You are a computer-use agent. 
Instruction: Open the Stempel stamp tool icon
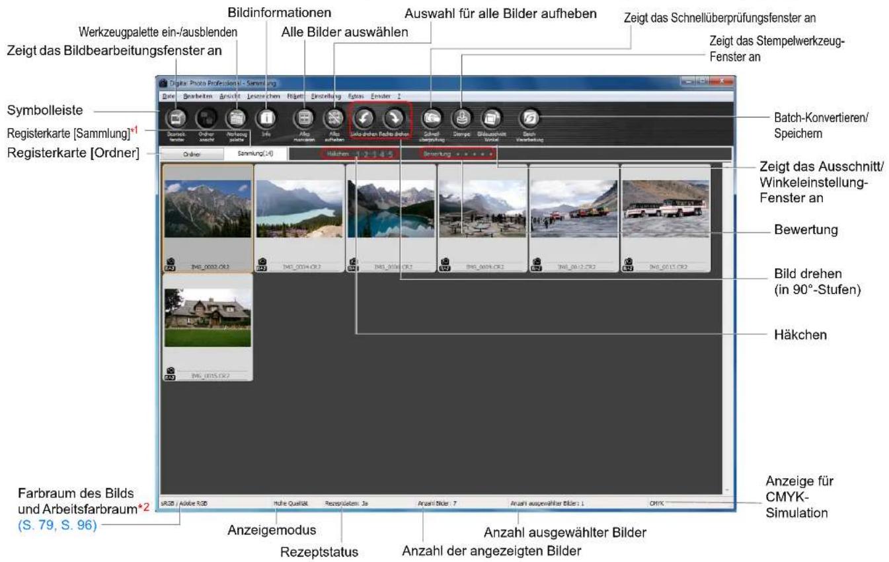tap(462, 118)
